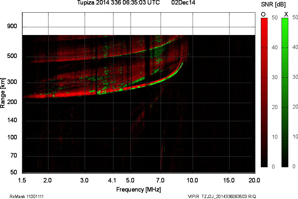Click the frequency axis tick '3.0'
The image size is (298, 199).
[84, 180]
